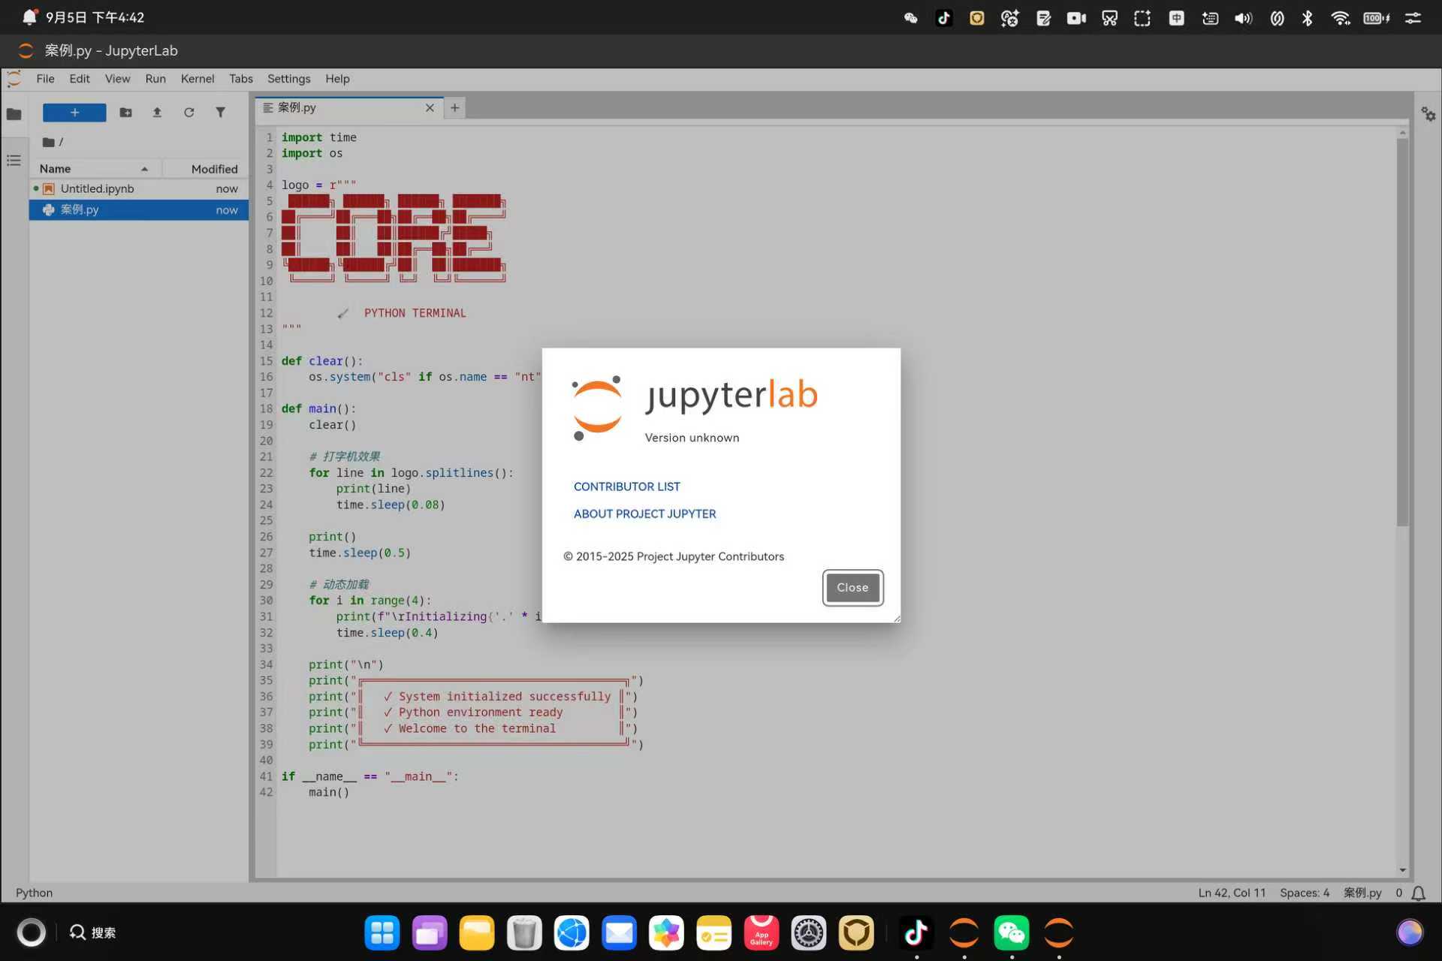Click line 42 main() in editor
The image size is (1442, 961).
tap(329, 793)
